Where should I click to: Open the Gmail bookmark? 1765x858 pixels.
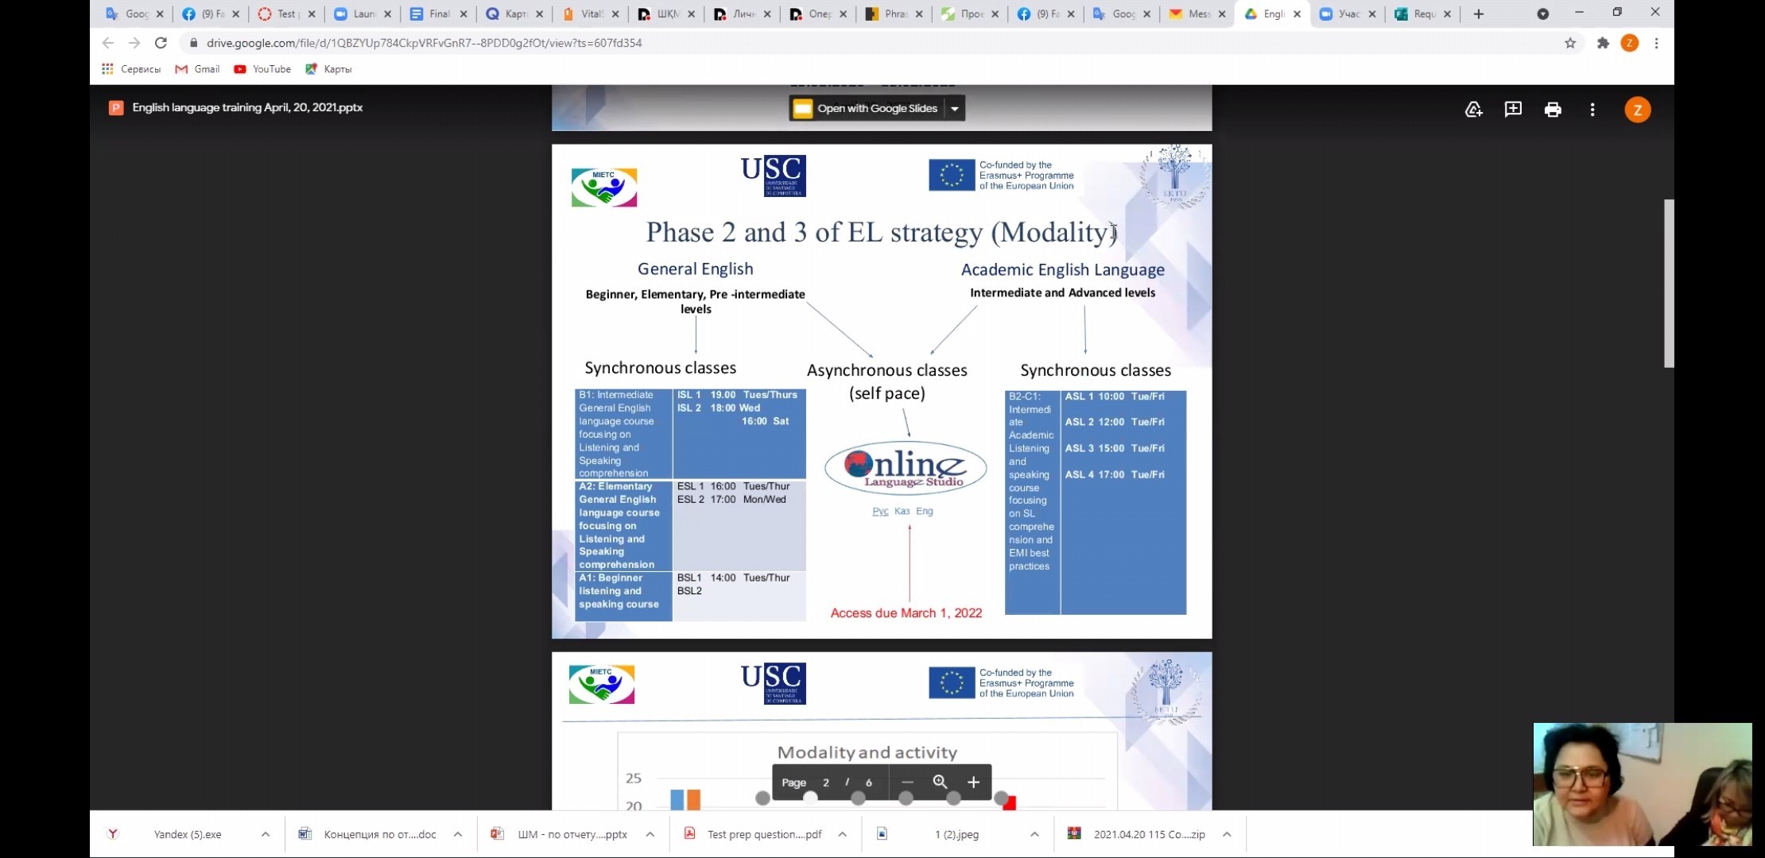click(x=198, y=69)
